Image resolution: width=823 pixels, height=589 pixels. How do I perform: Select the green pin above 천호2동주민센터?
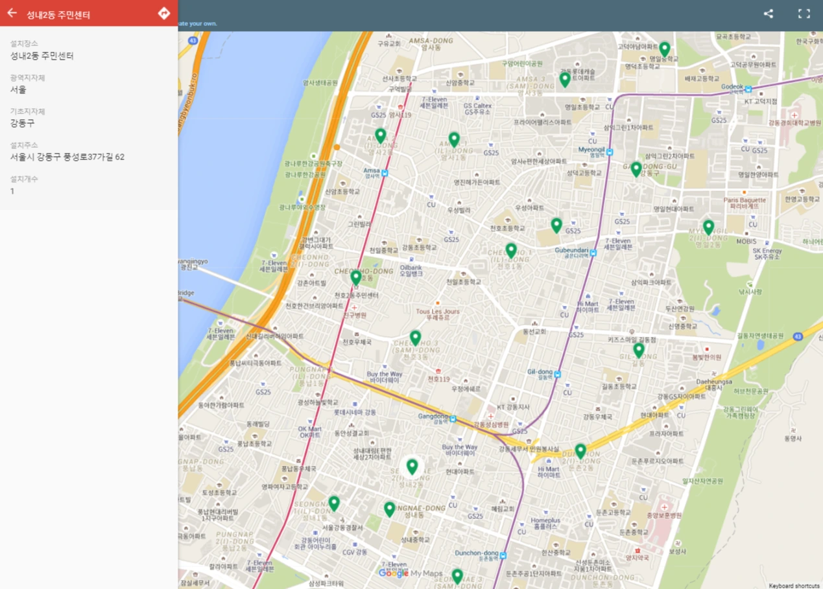[x=355, y=277]
